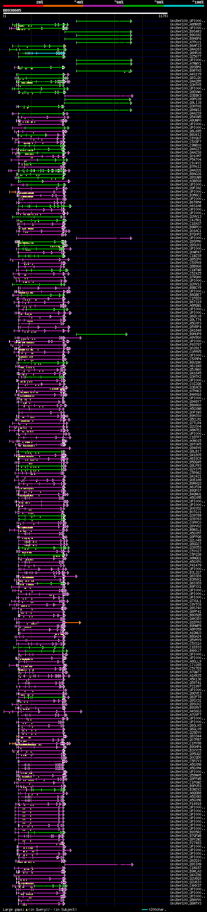Viewport: 207px width, 912px height.
Task: Select the UniRef100_A9PG39 label
Action: [x=186, y=99]
